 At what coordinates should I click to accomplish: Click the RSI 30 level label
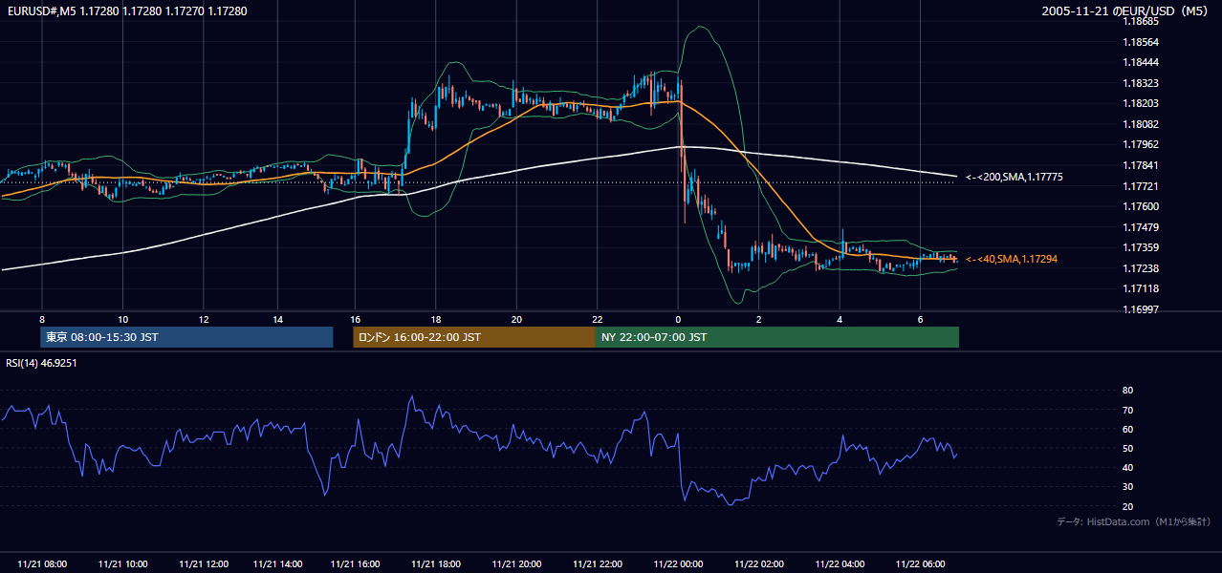1127,487
